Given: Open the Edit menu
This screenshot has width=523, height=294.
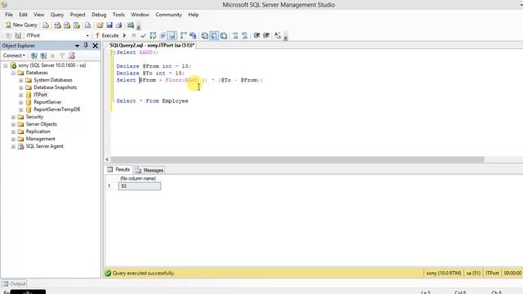Looking at the screenshot, I should pyautogui.click(x=23, y=15).
